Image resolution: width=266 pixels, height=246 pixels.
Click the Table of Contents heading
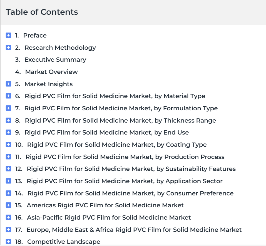42,12
